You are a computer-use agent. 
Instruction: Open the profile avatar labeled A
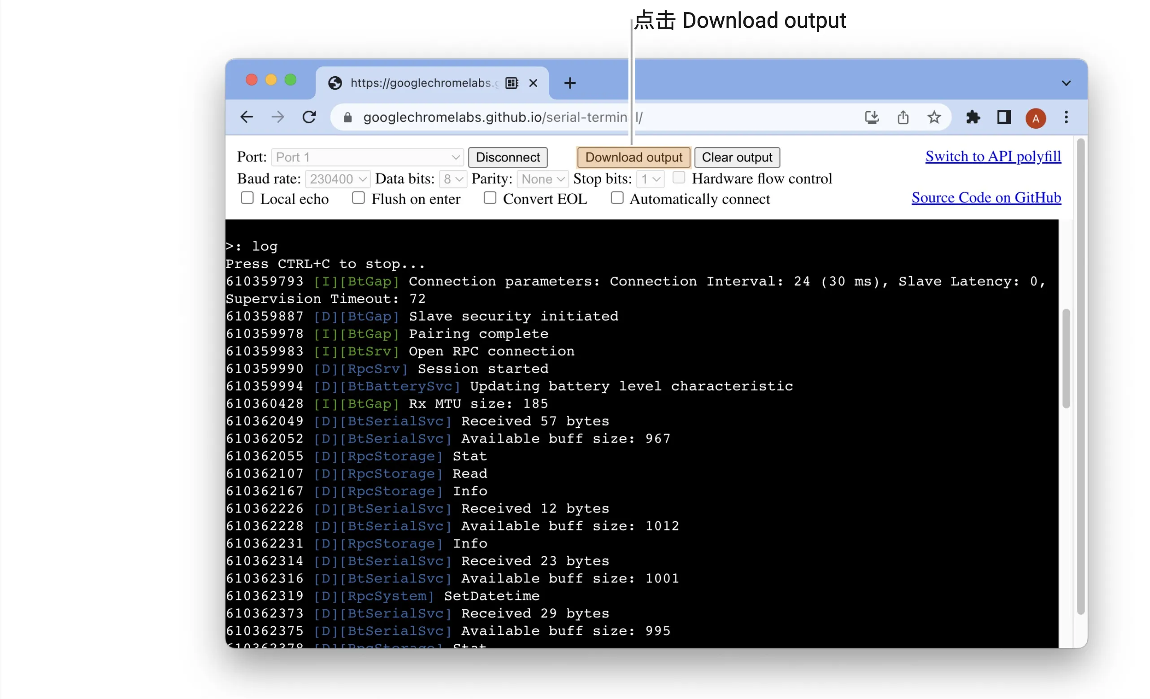[1036, 118]
